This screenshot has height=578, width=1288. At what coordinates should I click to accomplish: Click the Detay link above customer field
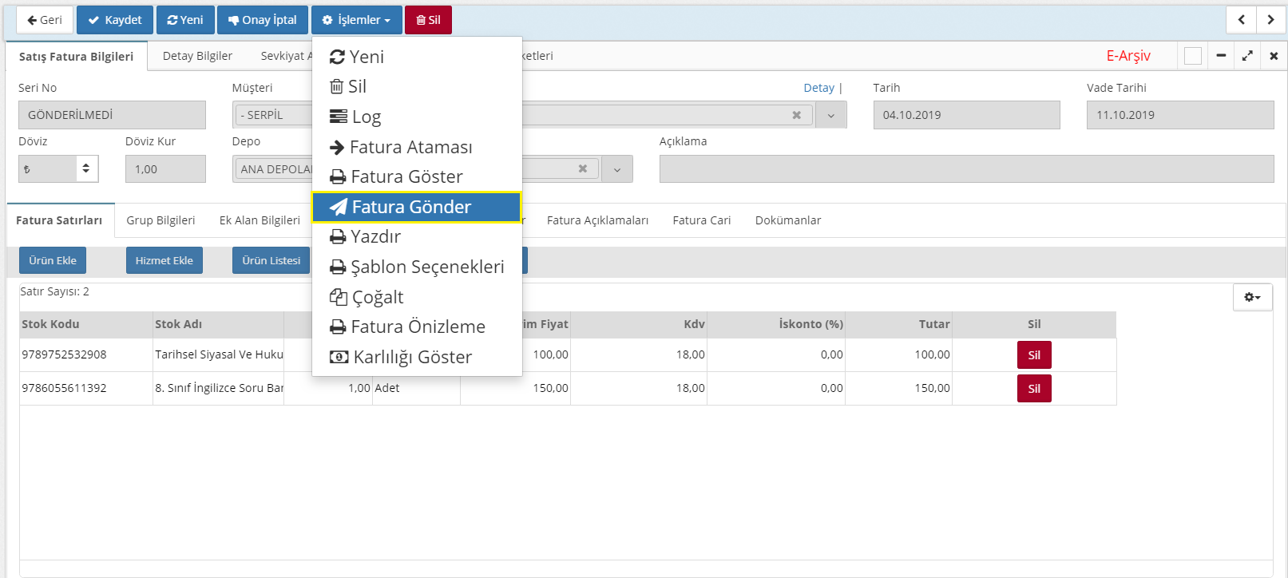818,88
